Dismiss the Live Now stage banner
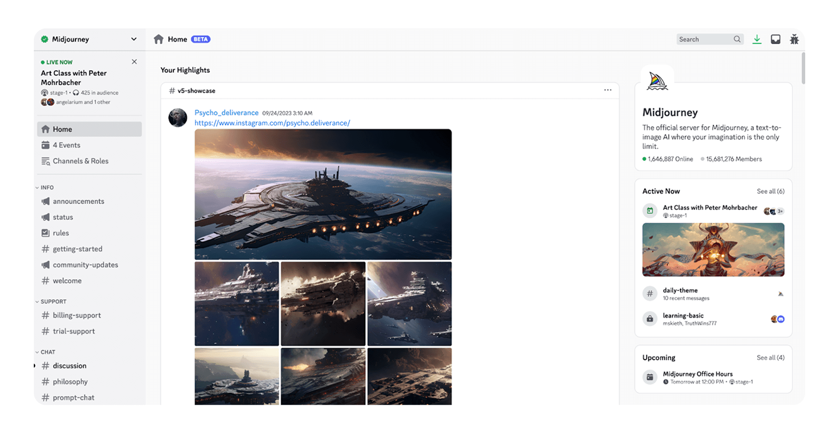Viewport: 839px width, 433px height. [x=134, y=61]
